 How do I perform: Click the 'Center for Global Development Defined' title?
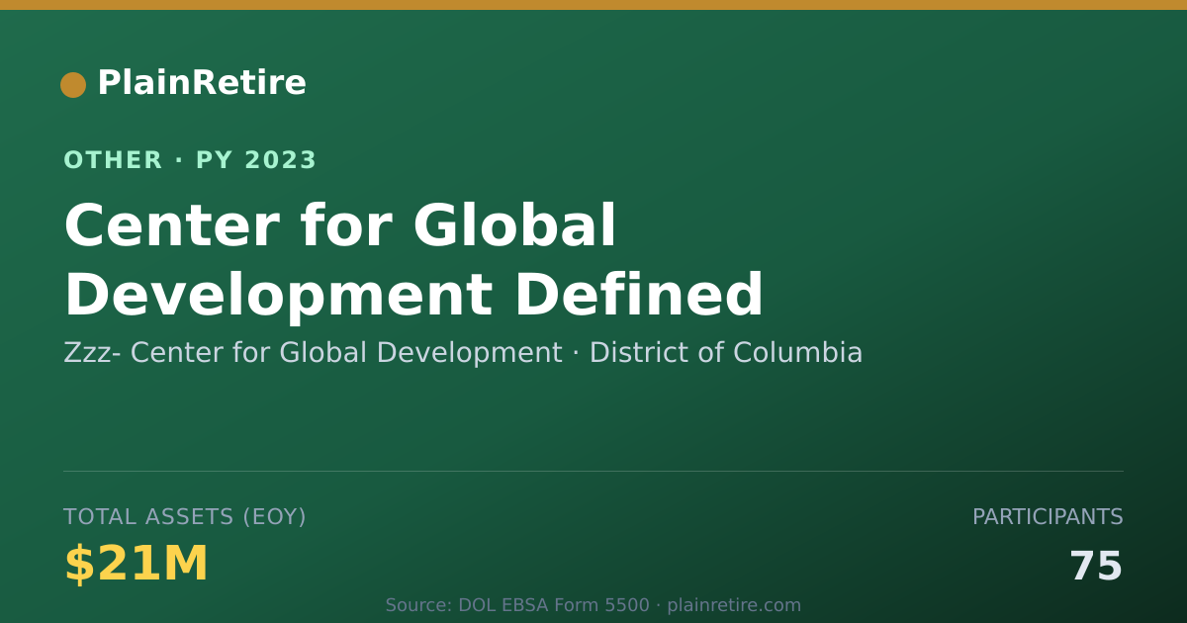pos(413,261)
